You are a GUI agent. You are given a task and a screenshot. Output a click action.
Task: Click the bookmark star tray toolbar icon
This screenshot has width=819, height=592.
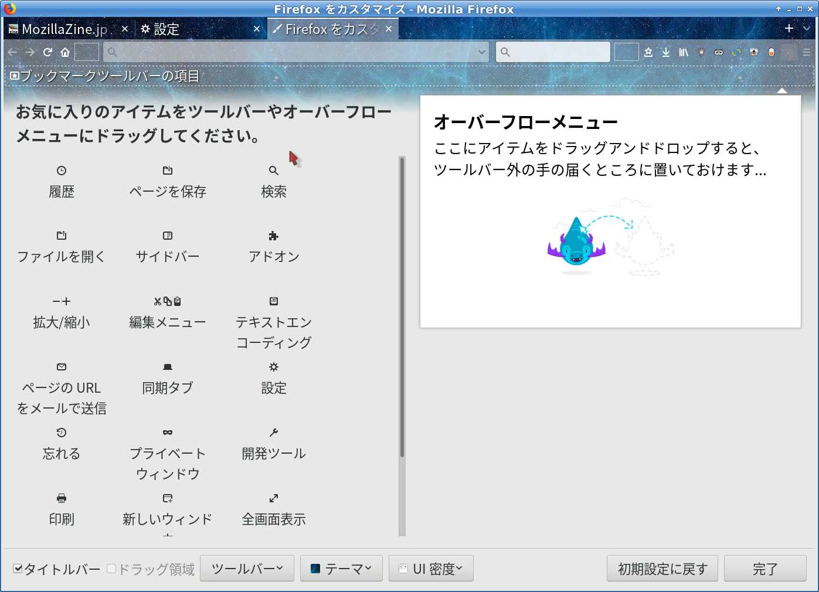[648, 52]
